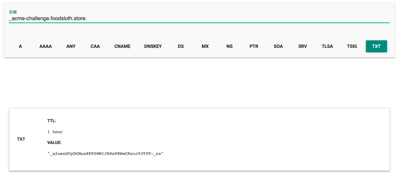Select the A record type button
This screenshot has width=411, height=178.
[20, 46]
